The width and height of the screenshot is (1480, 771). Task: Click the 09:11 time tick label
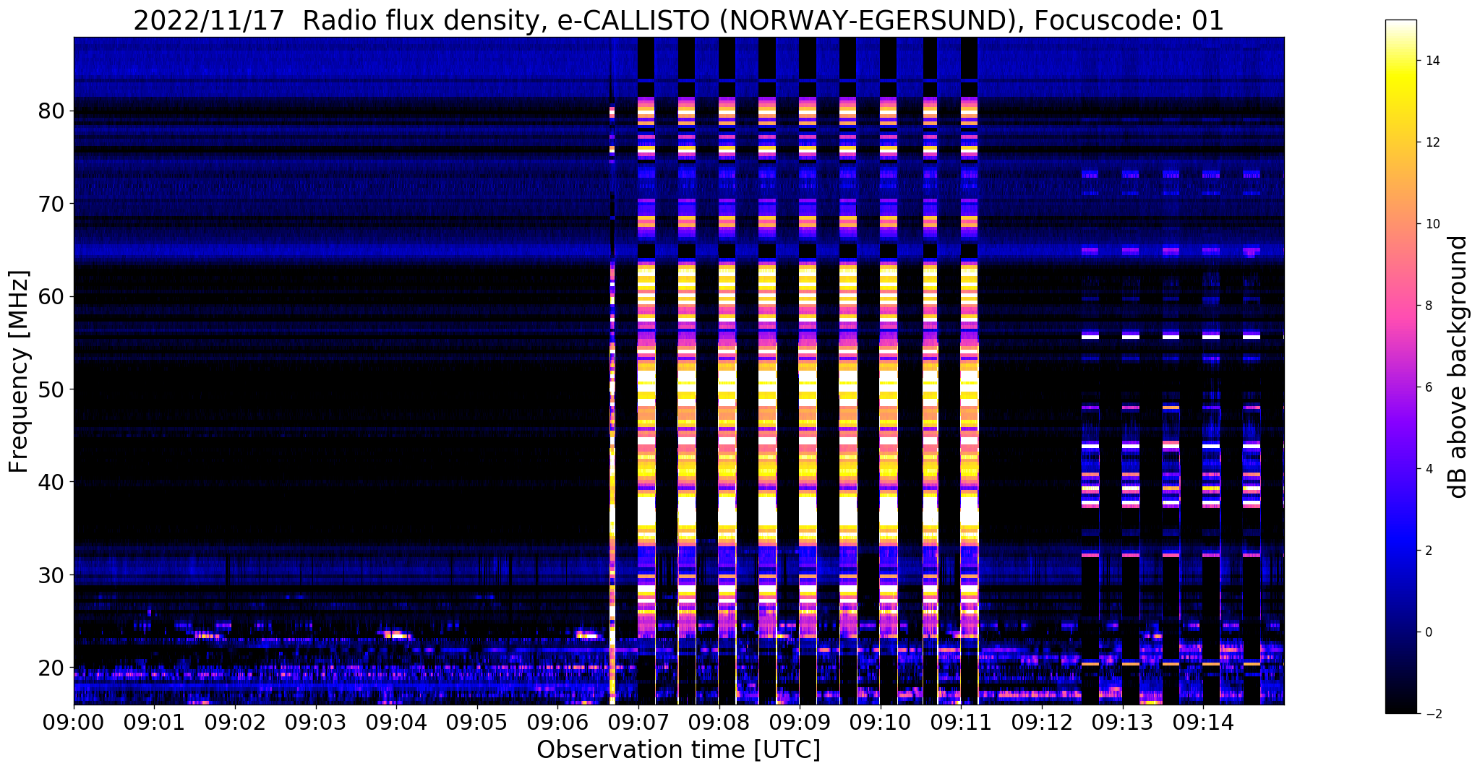[961, 722]
